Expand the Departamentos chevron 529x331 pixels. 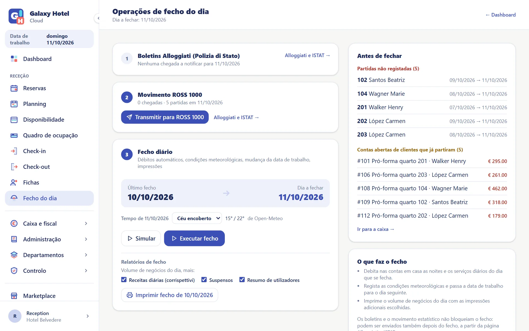[86, 255]
